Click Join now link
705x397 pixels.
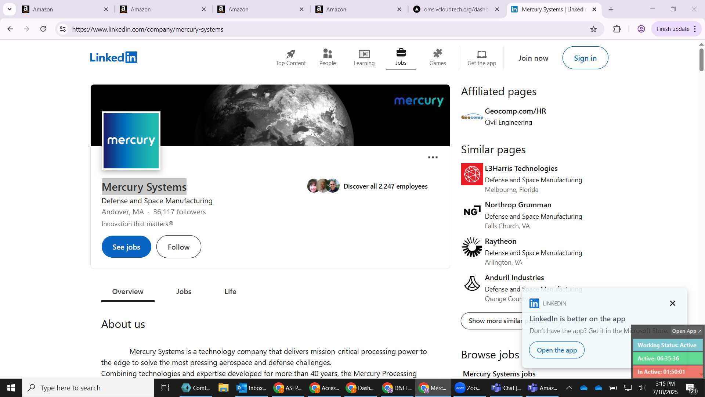533,58
